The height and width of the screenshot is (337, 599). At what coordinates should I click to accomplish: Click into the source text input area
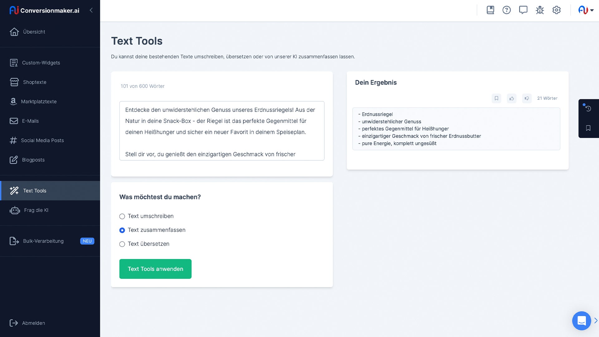tap(222, 131)
